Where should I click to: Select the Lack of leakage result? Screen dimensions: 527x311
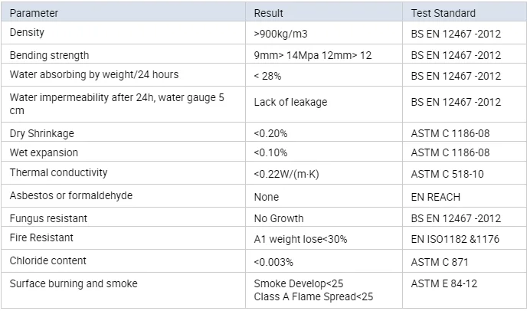[290, 102]
